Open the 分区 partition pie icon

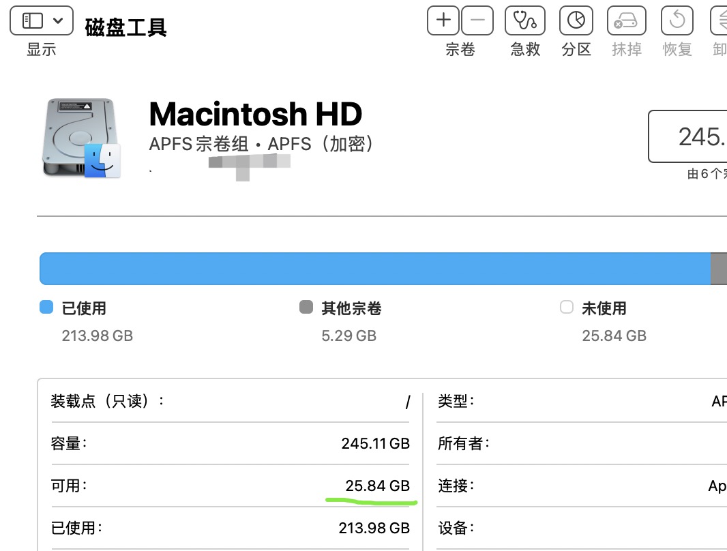[x=576, y=20]
